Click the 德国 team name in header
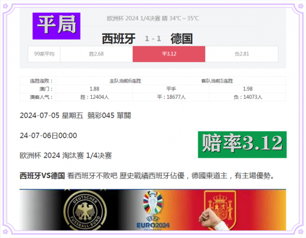Image resolution: width=306 pixels, height=238 pixels. (182, 38)
